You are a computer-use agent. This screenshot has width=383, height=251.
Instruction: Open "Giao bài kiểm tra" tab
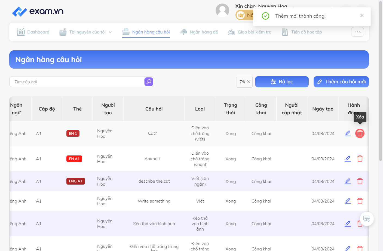(250, 32)
